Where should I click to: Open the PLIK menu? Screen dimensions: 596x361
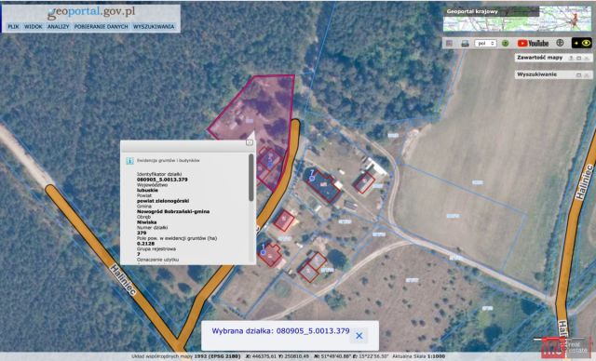[x=13, y=27]
